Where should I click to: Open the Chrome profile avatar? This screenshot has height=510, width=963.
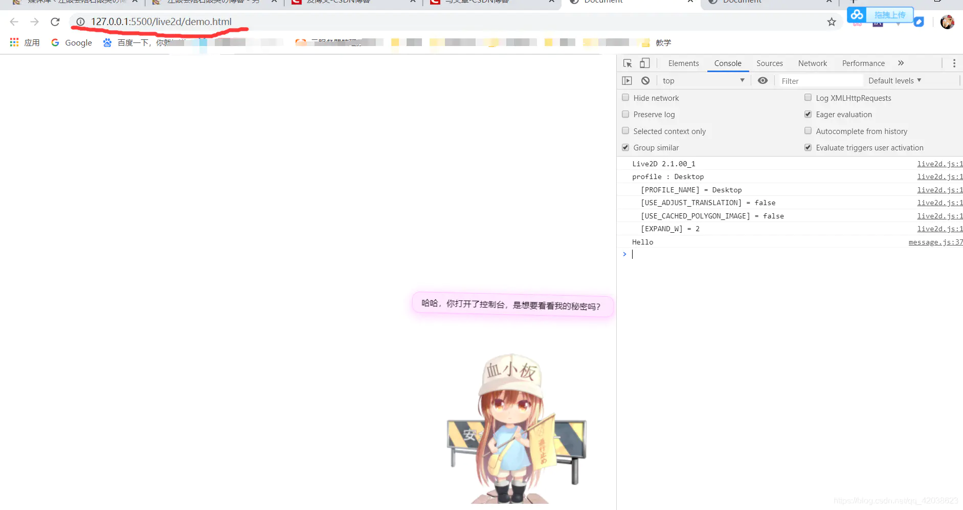pyautogui.click(x=947, y=22)
